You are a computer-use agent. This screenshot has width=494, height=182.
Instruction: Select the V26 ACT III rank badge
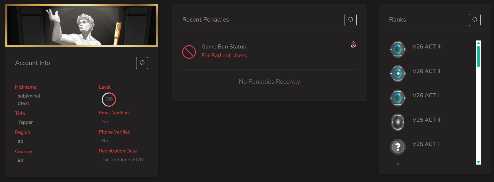(398, 49)
